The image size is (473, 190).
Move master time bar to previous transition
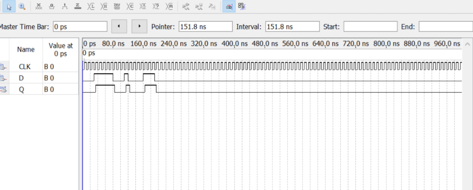pos(119,27)
